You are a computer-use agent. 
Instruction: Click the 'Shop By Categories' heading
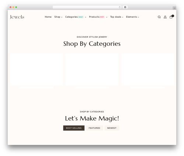92,44
